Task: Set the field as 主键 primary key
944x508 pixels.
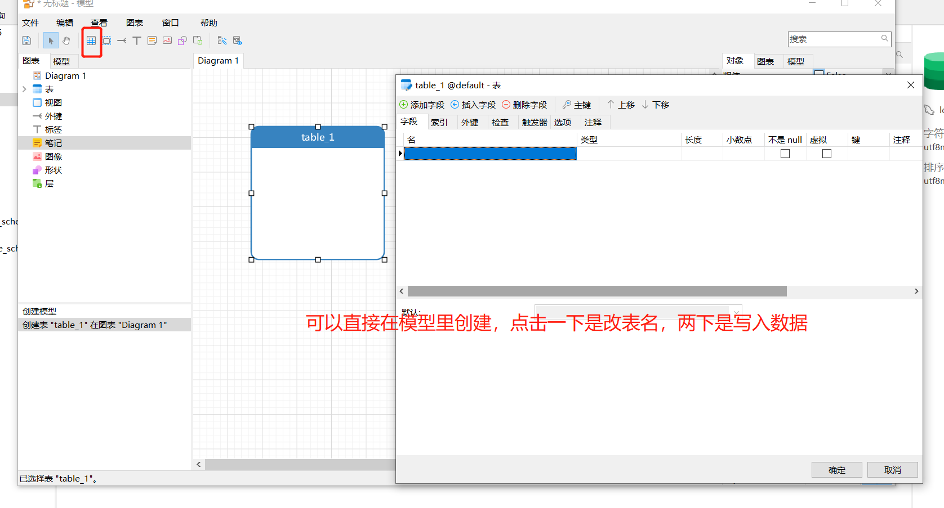Action: point(577,105)
